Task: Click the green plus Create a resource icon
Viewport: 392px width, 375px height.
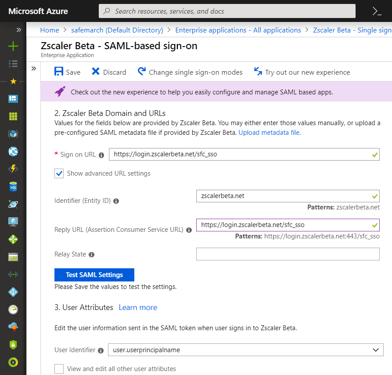Action: [x=13, y=46]
